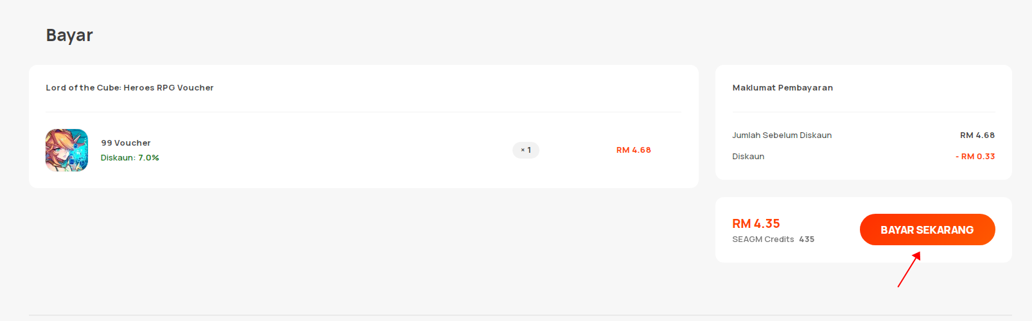Click the item price RM 4.68
The width and height of the screenshot is (1032, 321).
pyautogui.click(x=634, y=150)
